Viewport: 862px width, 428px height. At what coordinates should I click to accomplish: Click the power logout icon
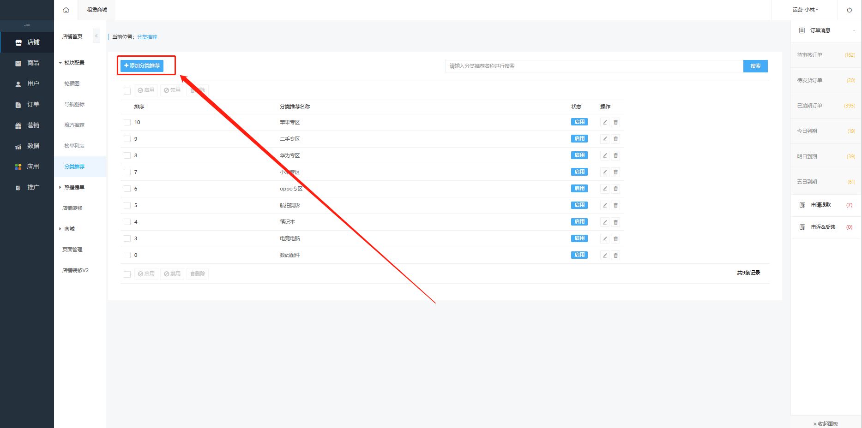tap(849, 10)
